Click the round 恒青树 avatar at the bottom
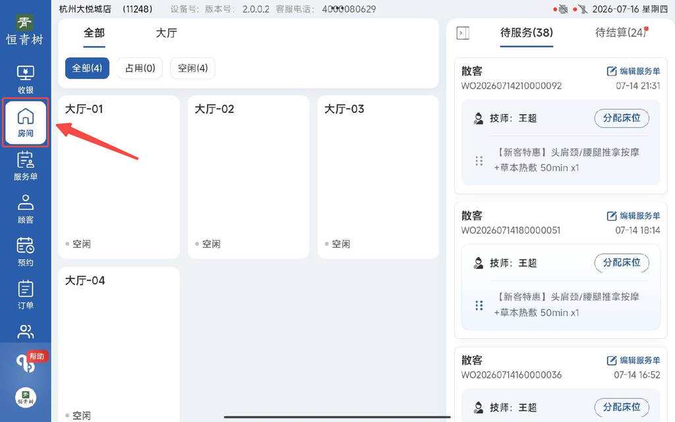675x422 pixels. pyautogui.click(x=26, y=398)
